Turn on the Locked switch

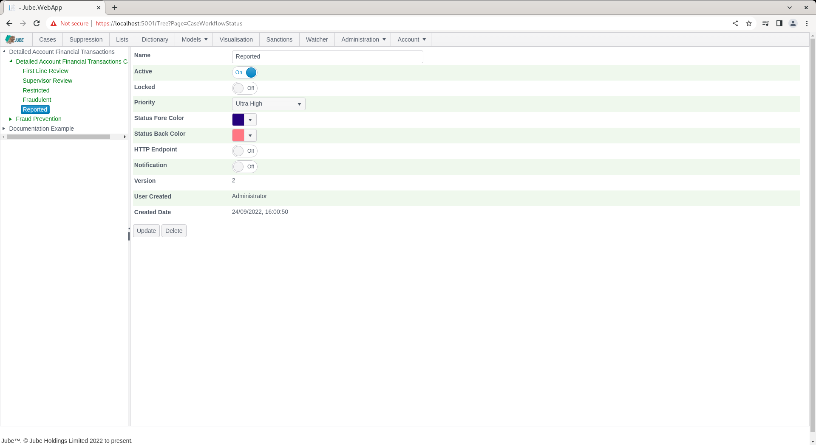click(x=245, y=88)
